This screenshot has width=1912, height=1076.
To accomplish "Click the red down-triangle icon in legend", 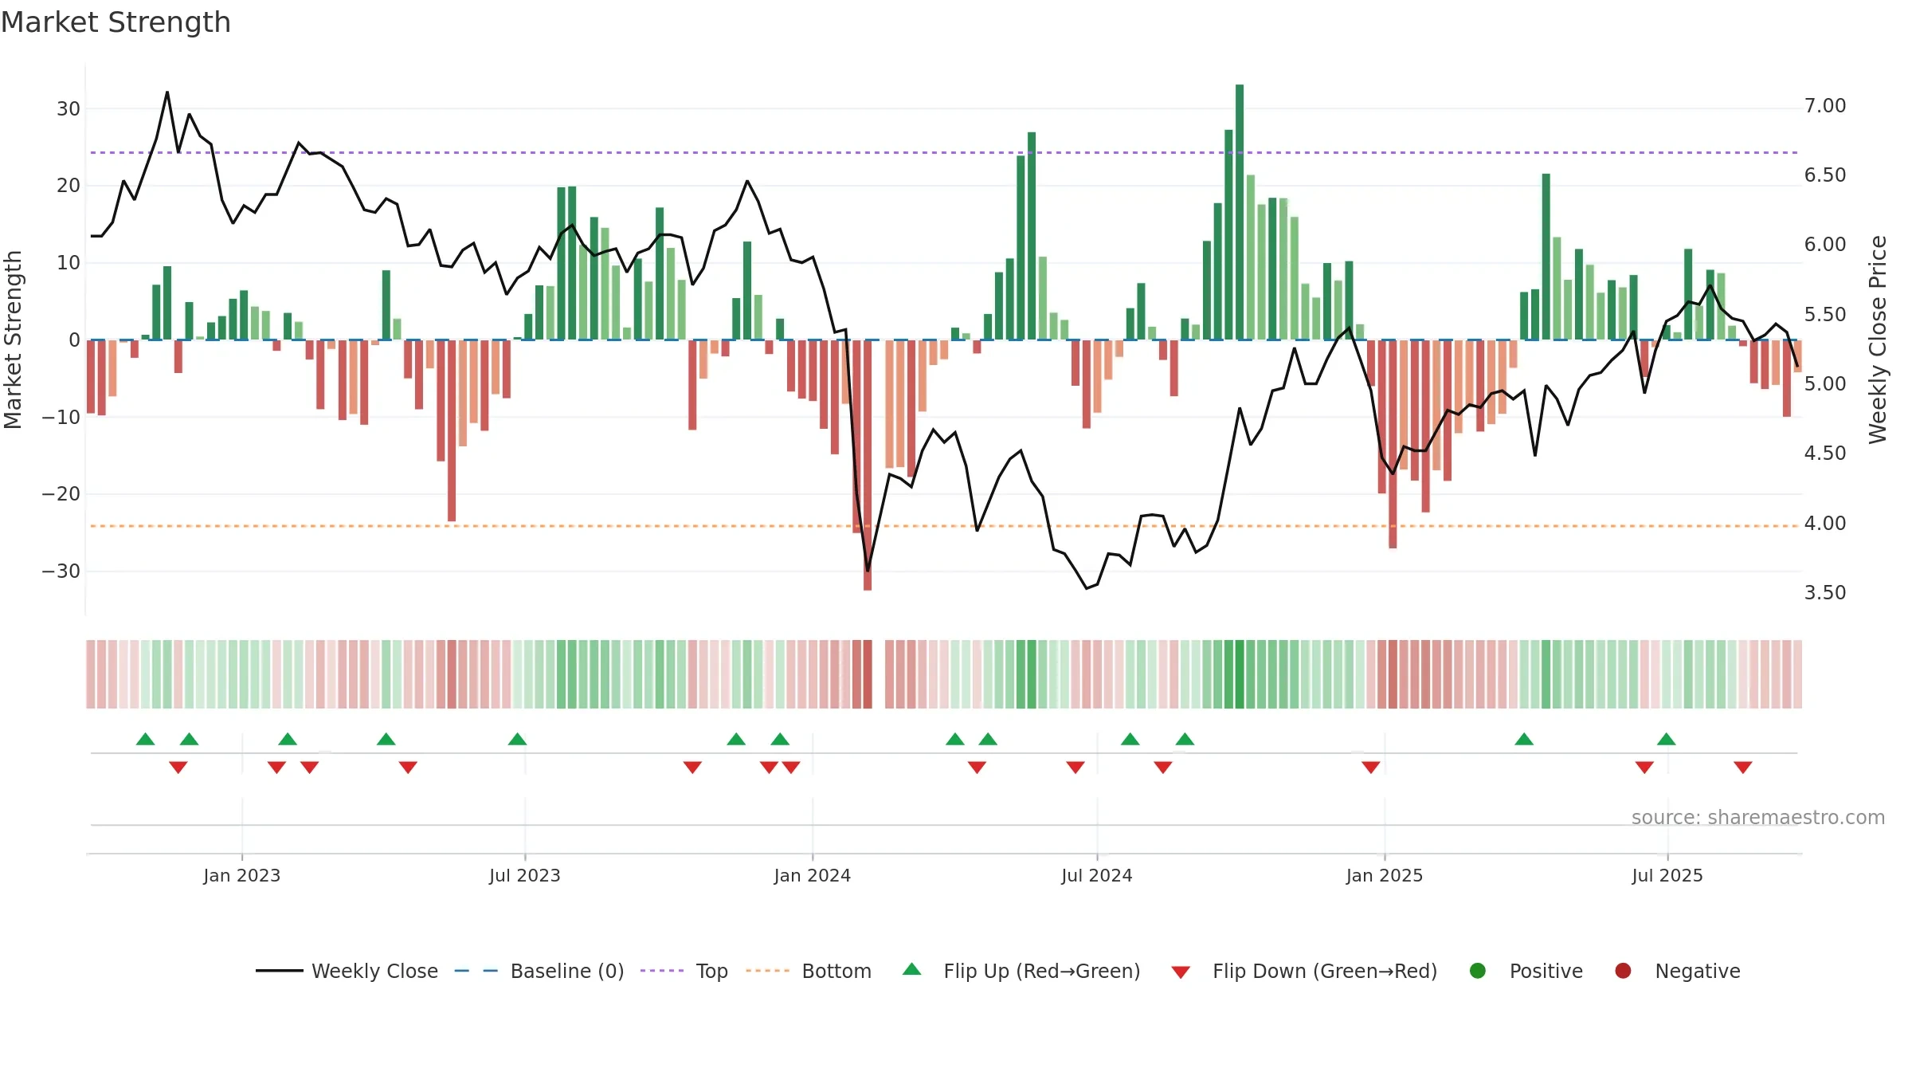I will 1181,972.
